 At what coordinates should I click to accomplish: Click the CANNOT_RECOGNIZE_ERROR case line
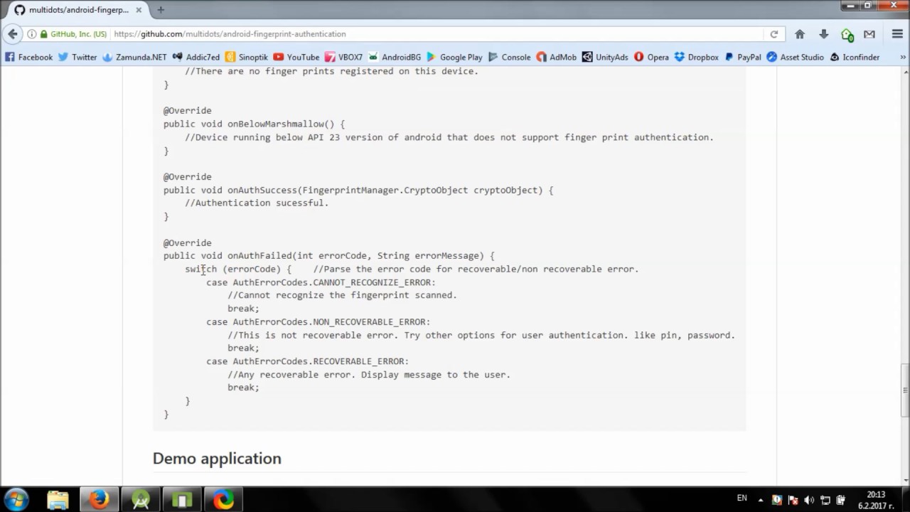[x=321, y=282]
